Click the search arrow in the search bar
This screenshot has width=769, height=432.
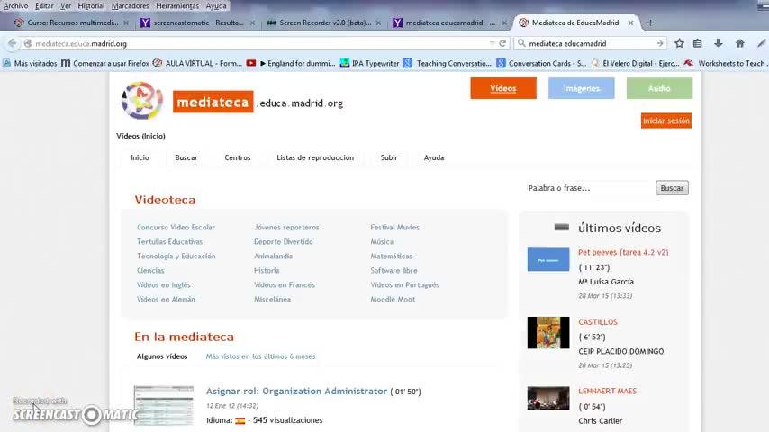660,43
